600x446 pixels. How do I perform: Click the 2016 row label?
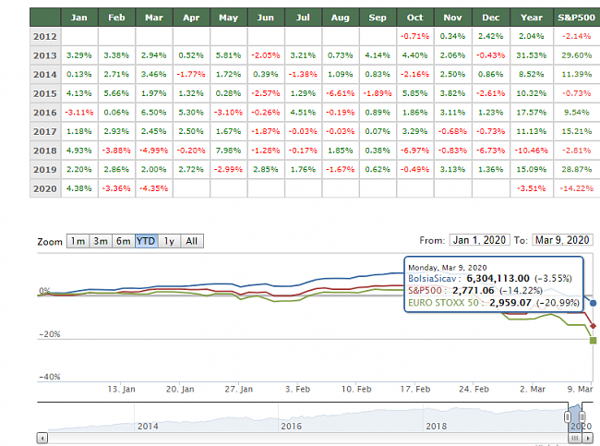45,113
